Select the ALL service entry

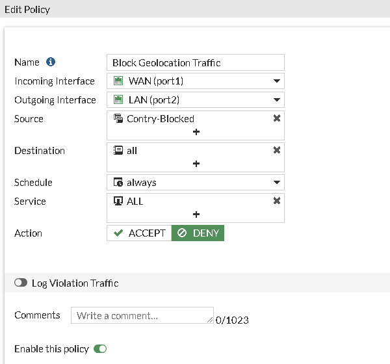point(135,201)
